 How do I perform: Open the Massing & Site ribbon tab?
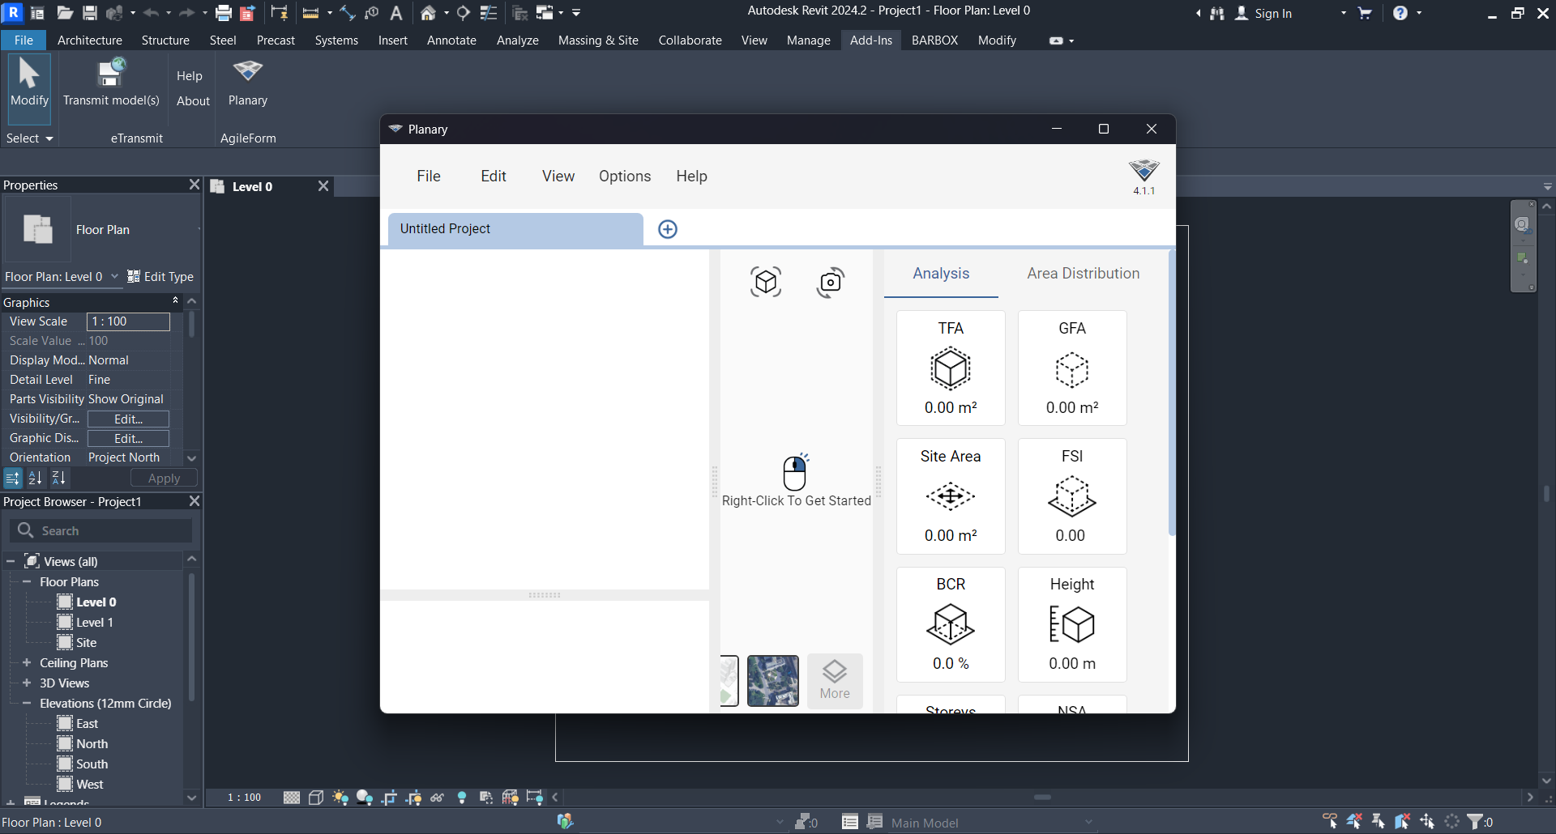(598, 40)
